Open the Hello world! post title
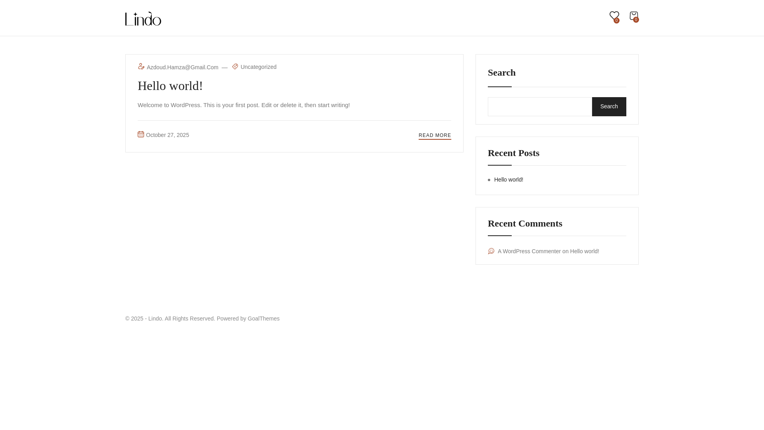764x430 pixels. 170,86
